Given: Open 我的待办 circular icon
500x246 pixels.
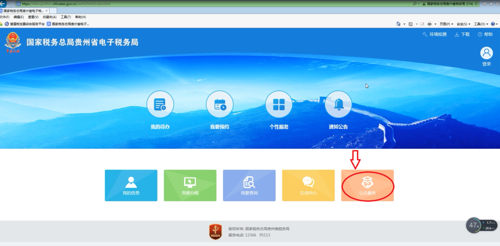Looking at the screenshot, I should (160, 104).
